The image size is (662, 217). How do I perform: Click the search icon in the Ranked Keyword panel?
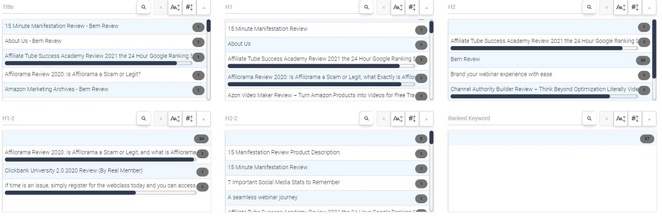pos(589,118)
